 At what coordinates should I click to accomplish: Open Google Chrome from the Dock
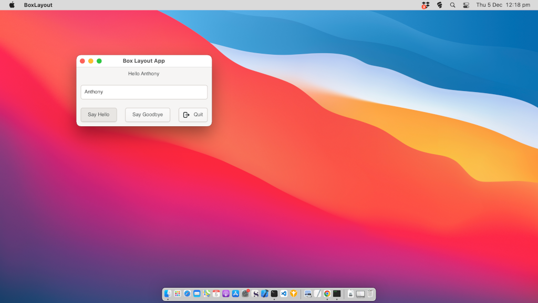[x=326, y=294]
